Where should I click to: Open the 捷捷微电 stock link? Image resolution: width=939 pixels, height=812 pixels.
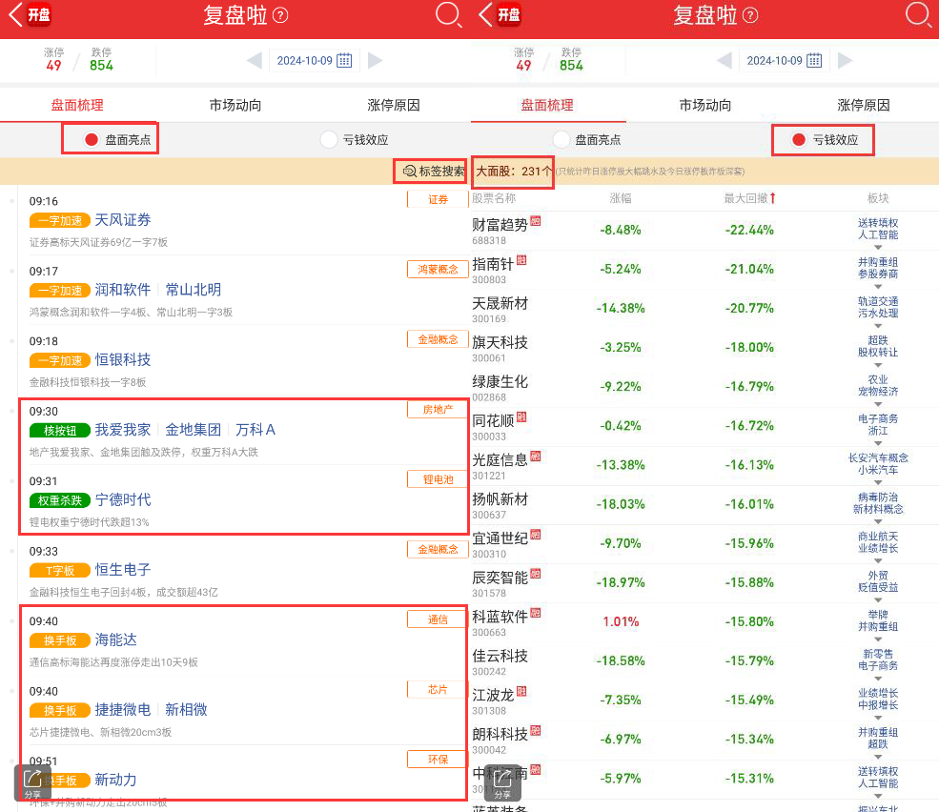coord(123,710)
